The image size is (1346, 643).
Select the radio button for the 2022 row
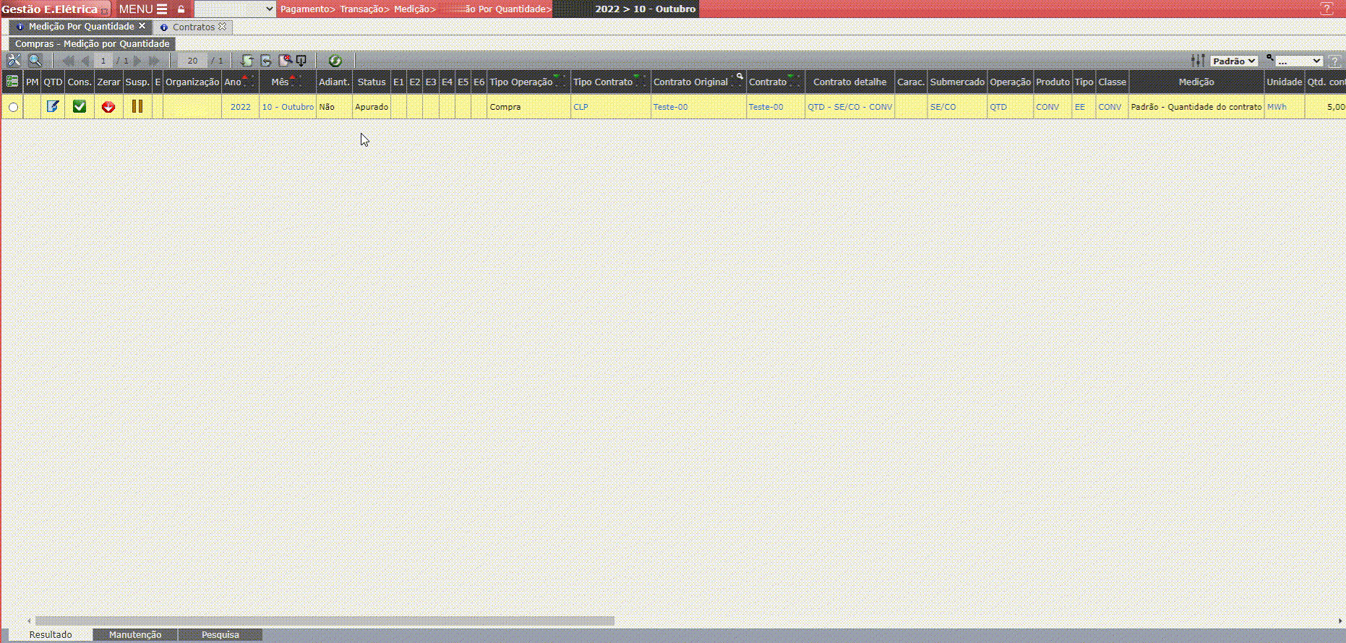click(13, 108)
